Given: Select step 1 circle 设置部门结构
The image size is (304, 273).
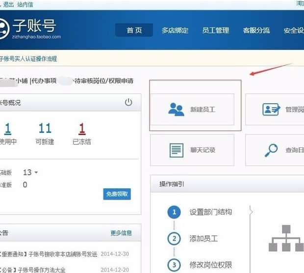Looking at the screenshot, I should click(x=174, y=212).
